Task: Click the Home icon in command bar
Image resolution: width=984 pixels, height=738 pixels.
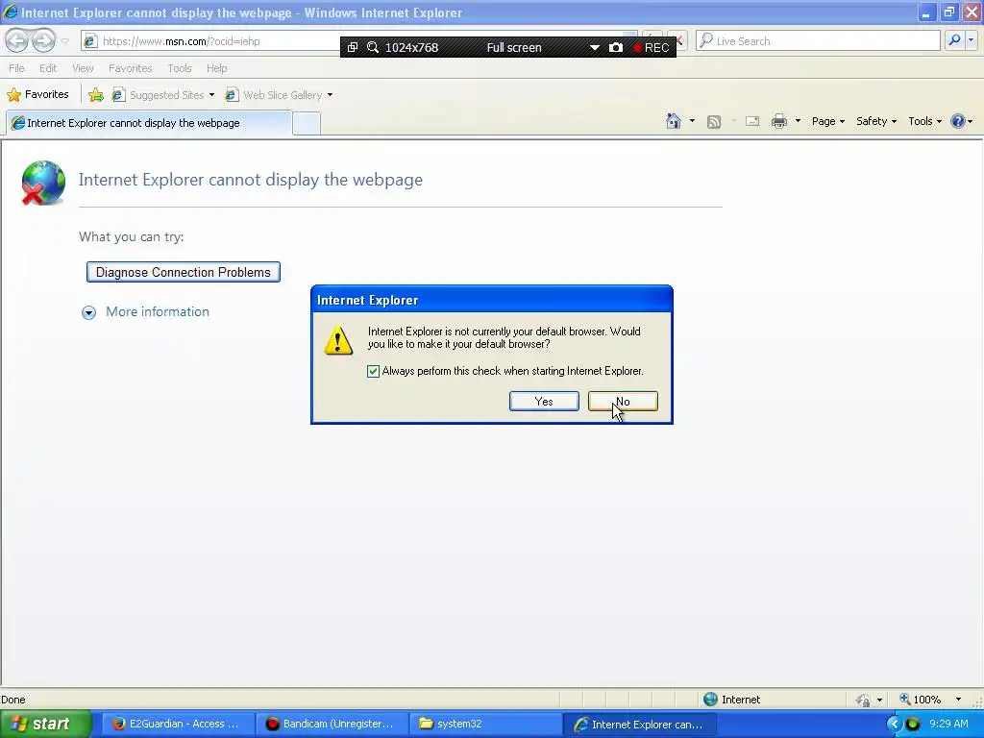Action: (x=674, y=121)
